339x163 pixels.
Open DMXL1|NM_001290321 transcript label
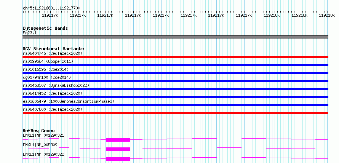coord(43,136)
